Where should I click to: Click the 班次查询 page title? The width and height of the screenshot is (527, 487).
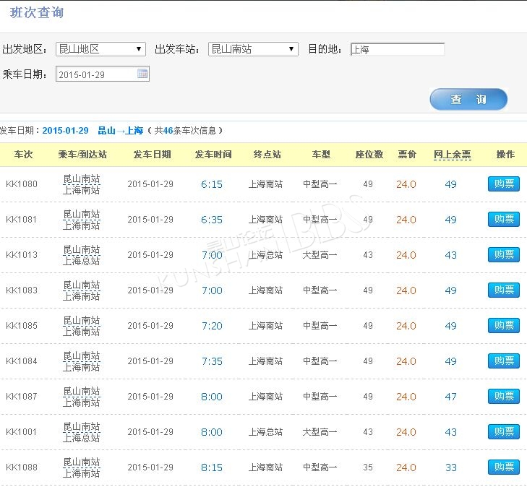pyautogui.click(x=37, y=13)
